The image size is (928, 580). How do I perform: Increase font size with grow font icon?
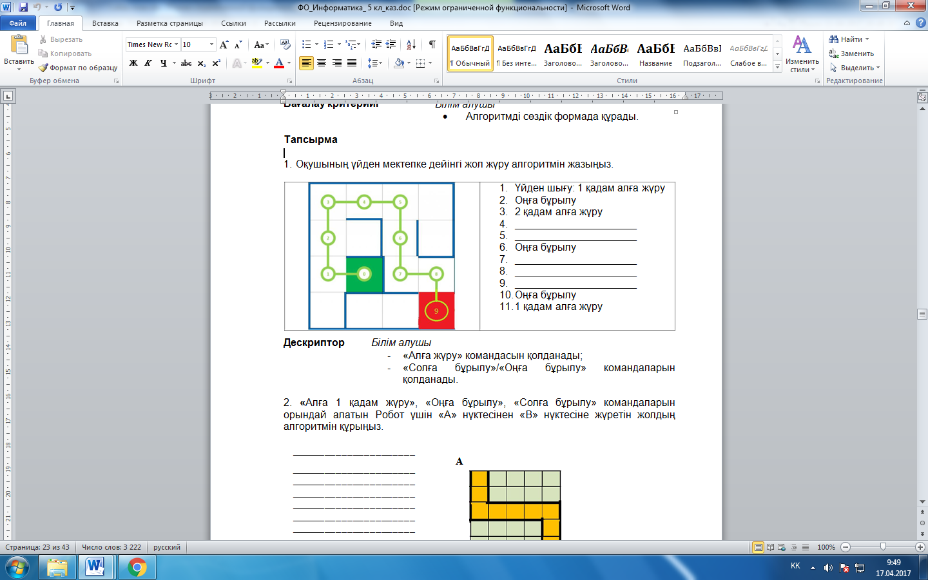point(224,44)
